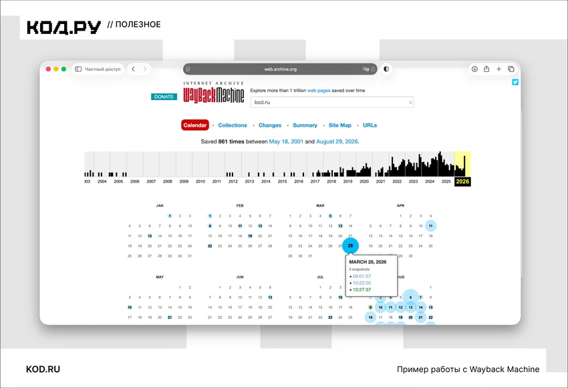Open the translate icon in address bar

click(x=366, y=69)
